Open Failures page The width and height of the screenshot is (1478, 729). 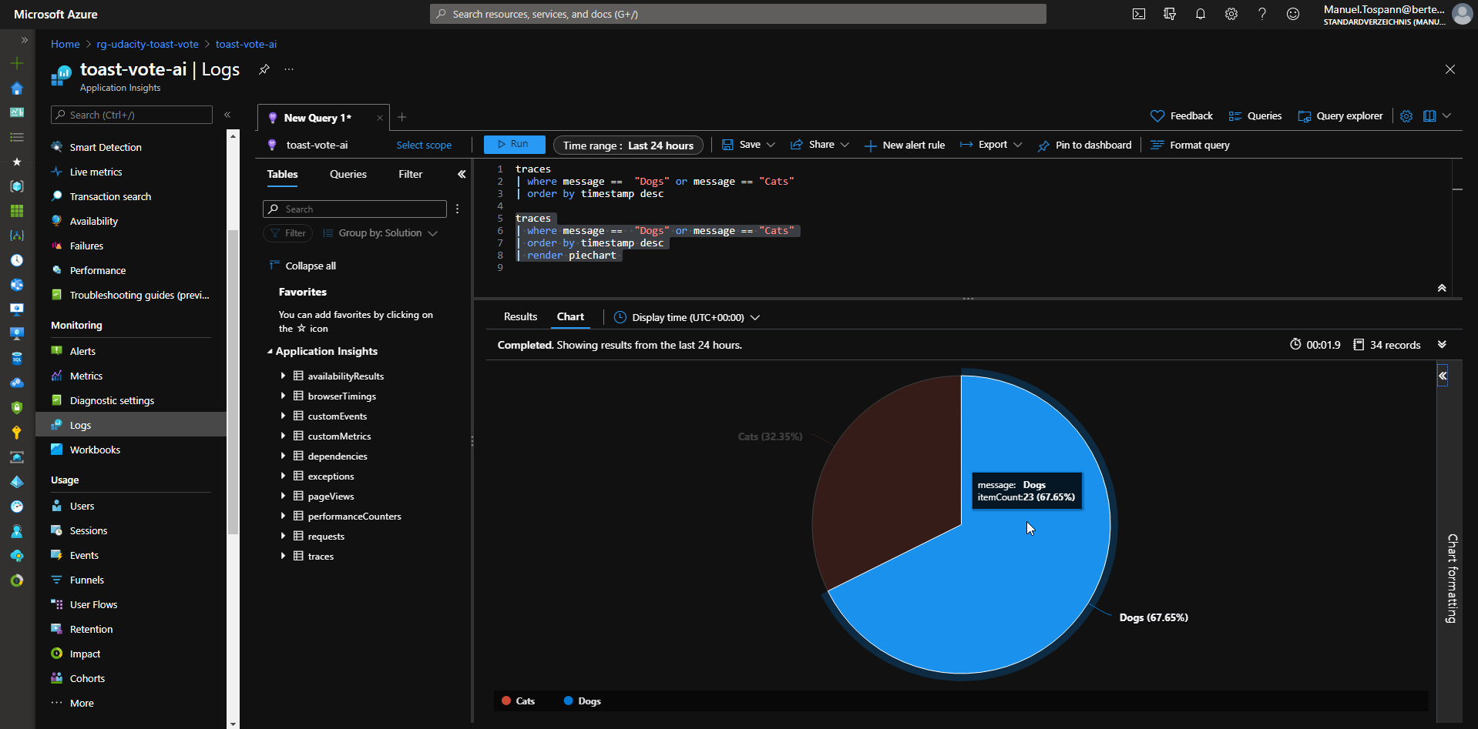(x=86, y=246)
